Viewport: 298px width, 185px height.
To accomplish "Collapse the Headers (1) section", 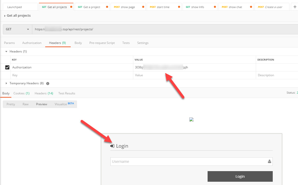I will (x=6, y=51).
